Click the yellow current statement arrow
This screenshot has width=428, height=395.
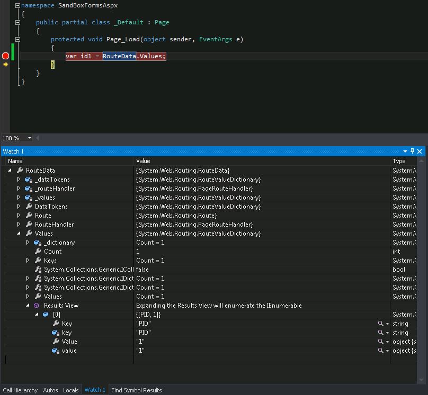pos(5,65)
